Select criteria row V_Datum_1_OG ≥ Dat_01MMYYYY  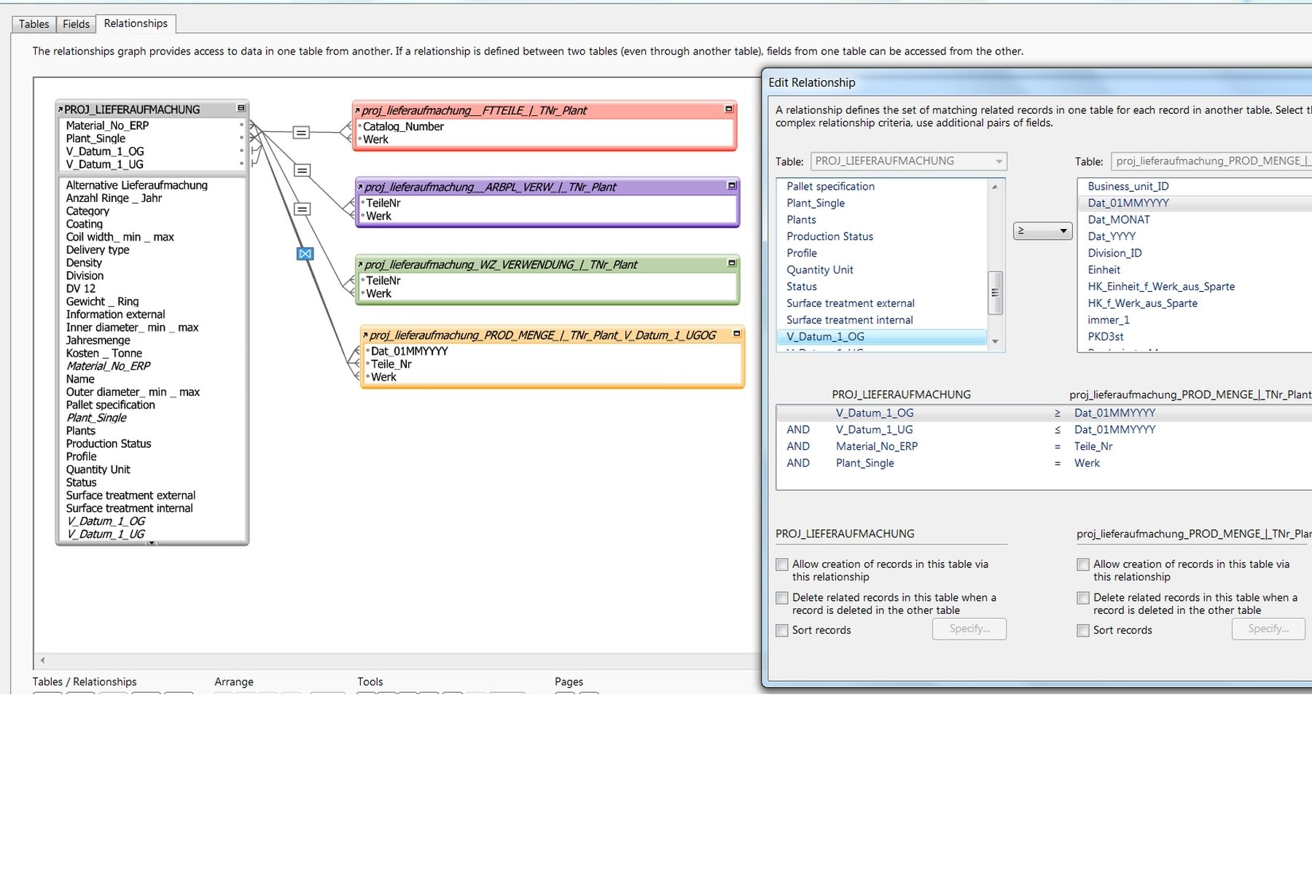click(1044, 413)
